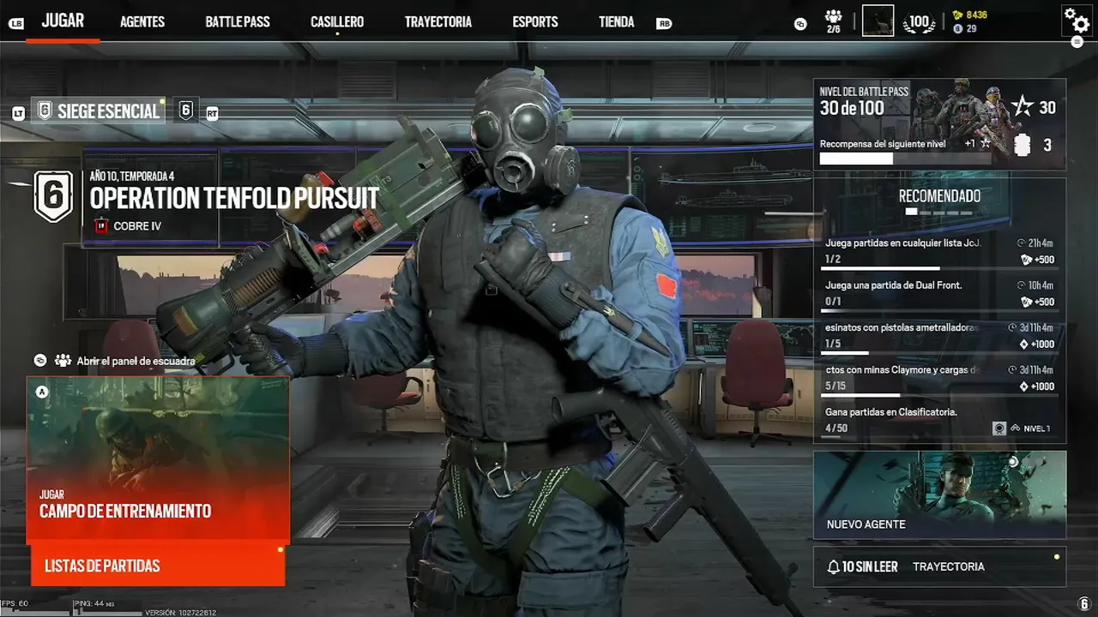The height and width of the screenshot is (617, 1098).
Task: Click the large Siege shield logo for Operation
Action: [53, 196]
